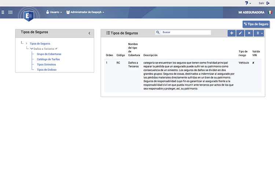Edit the selected record with pencil button
This screenshot has width=275, height=169.
point(240,33)
